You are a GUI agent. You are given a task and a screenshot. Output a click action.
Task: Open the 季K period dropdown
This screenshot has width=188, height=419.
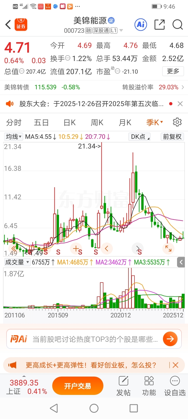[155, 122]
